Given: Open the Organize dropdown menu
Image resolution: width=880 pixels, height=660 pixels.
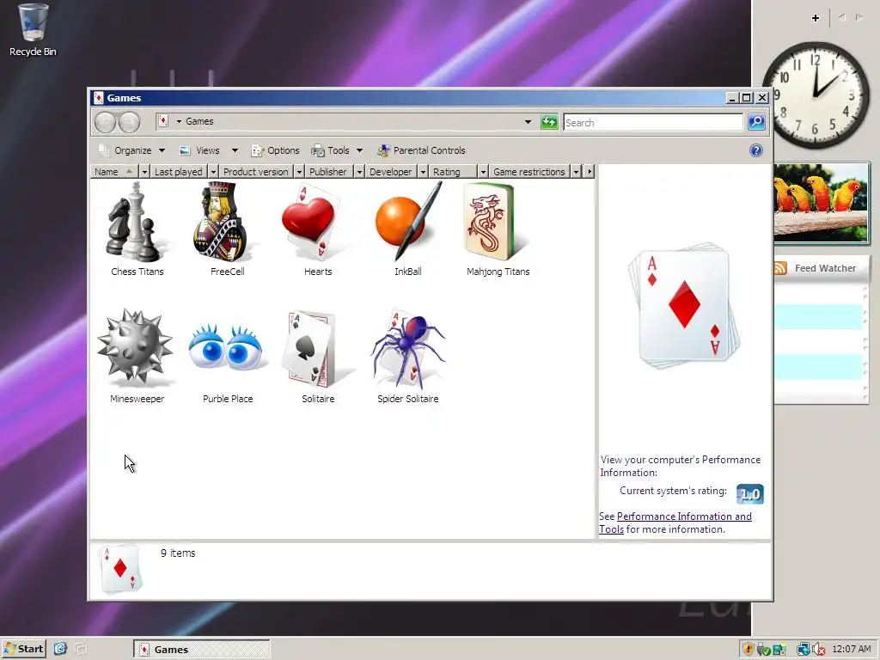Looking at the screenshot, I should tap(131, 150).
